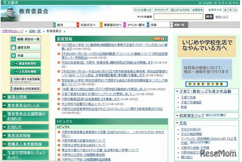Click いじめや学校生活でなやんでいる方へ banner

click(206, 47)
